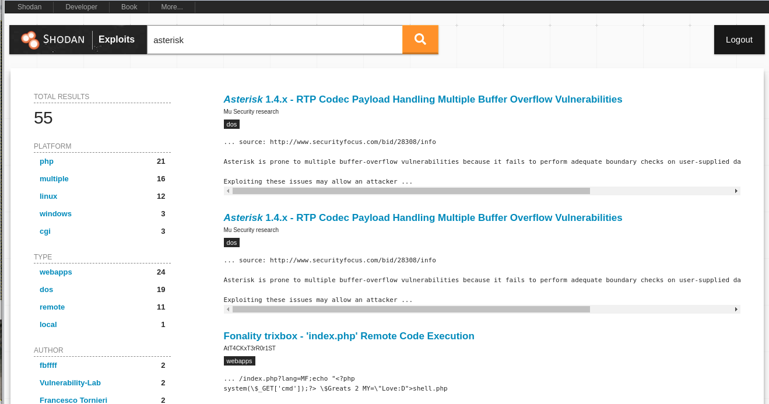Viewport: 769px width, 404px height.
Task: Filter by author Vulnerability-Lab
Action: (x=70, y=383)
